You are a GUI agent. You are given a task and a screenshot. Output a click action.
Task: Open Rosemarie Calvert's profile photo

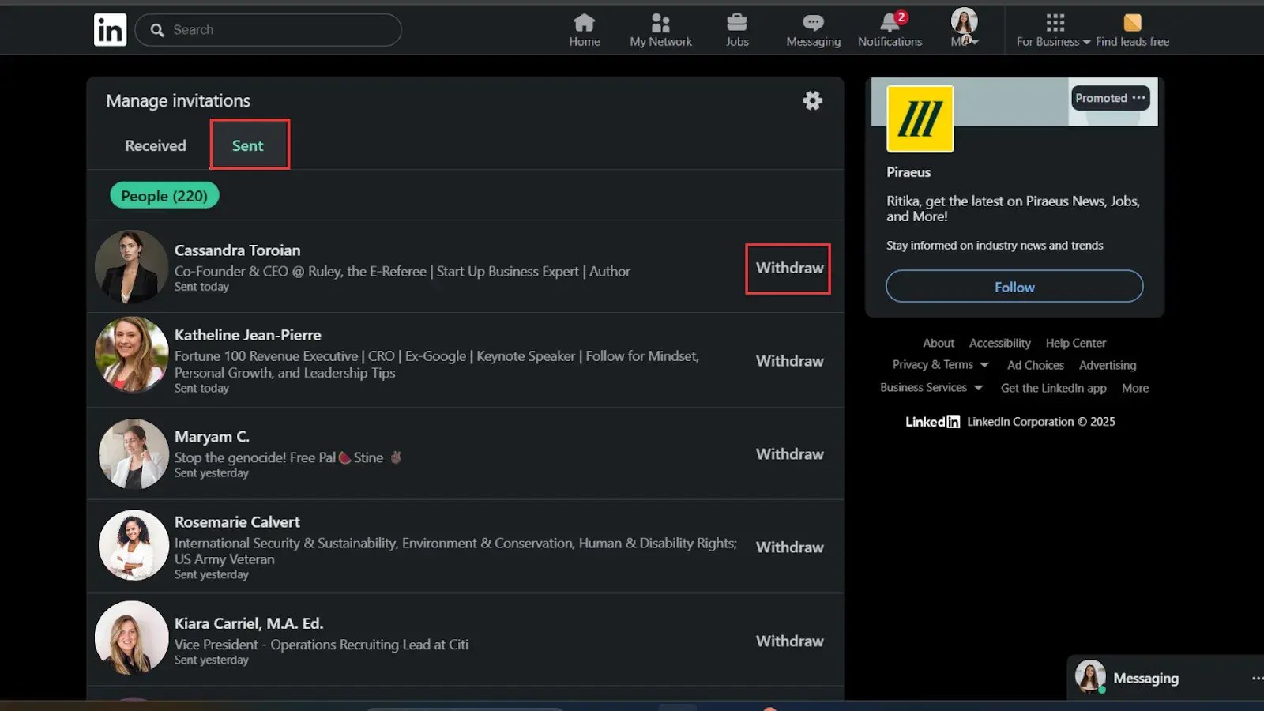point(133,546)
